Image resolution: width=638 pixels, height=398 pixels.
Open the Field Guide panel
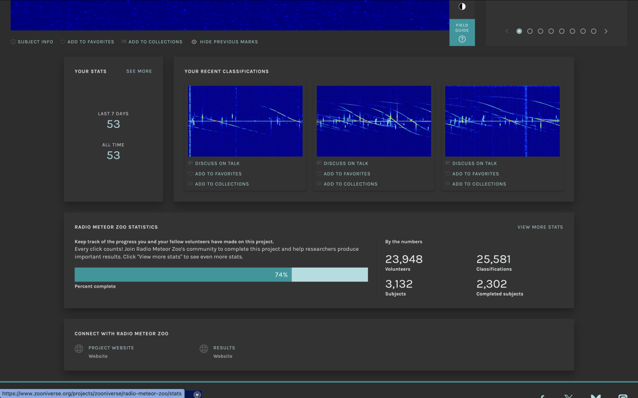tap(462, 33)
